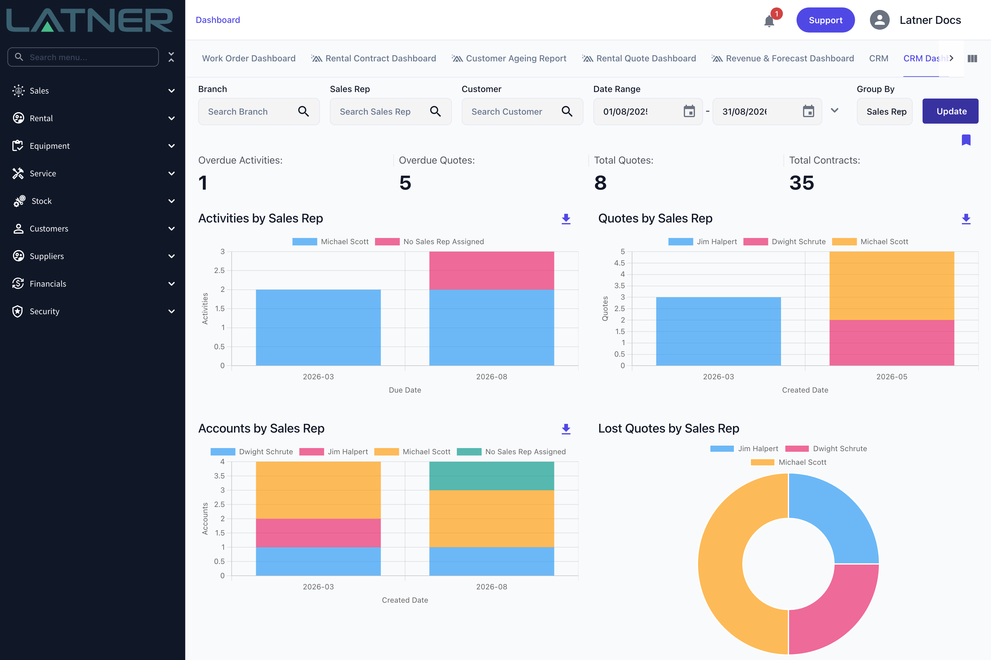
Task: Expand the Customers menu chevron
Action: (x=172, y=229)
